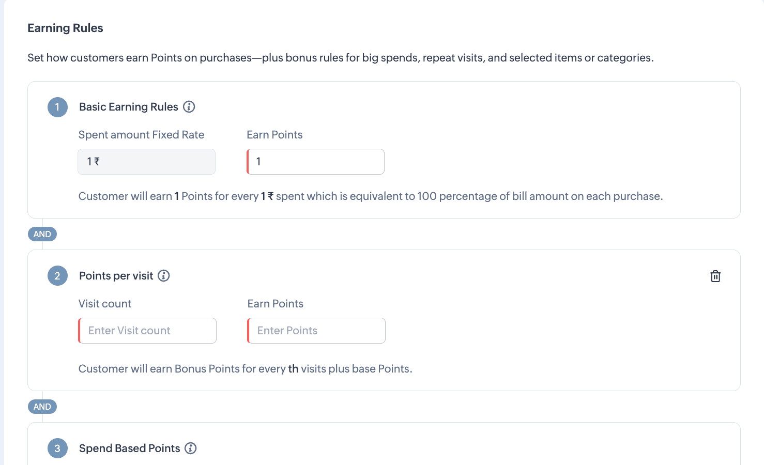The image size is (764, 465).
Task: Click the AND connector above Spend Based Points
Action: pyautogui.click(x=42, y=407)
